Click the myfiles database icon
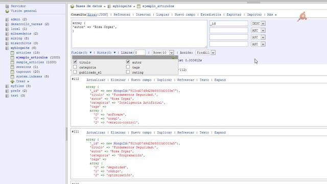 click(x=7, y=86)
